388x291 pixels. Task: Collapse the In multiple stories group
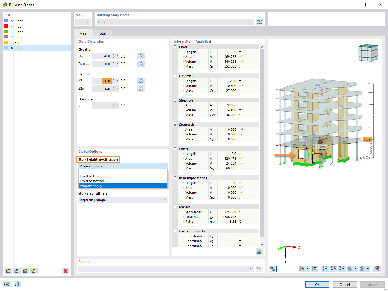175,178
